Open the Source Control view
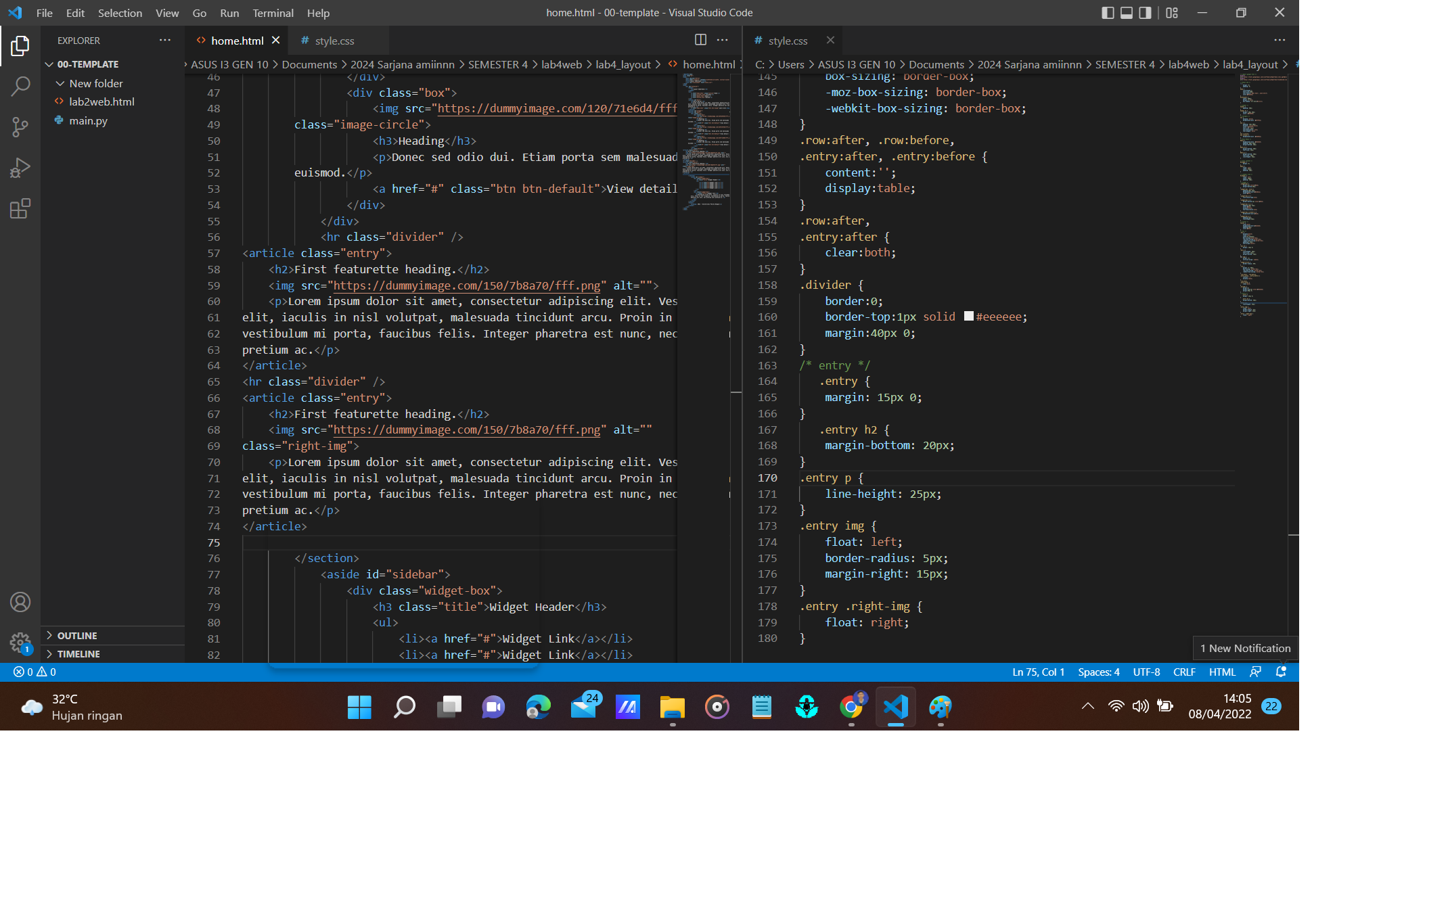The width and height of the screenshot is (1448, 905). (20, 127)
